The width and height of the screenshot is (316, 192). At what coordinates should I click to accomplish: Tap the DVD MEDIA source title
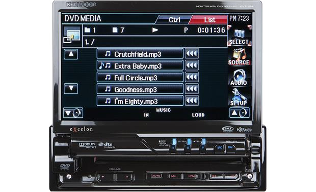pyautogui.click(x=83, y=18)
